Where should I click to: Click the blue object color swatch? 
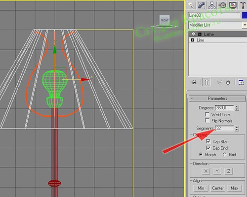pos(245,15)
